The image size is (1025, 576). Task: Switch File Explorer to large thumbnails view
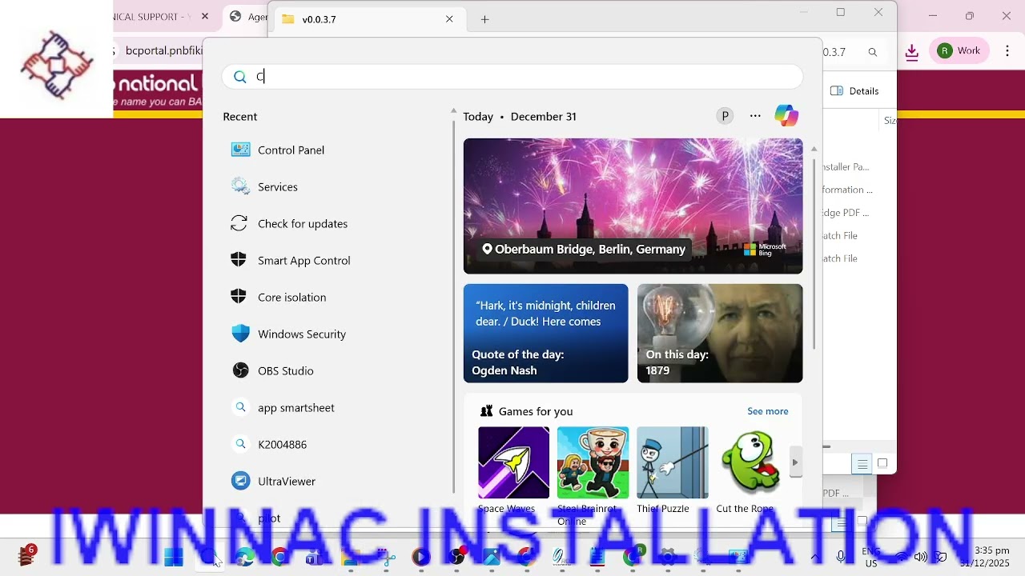coord(882,464)
